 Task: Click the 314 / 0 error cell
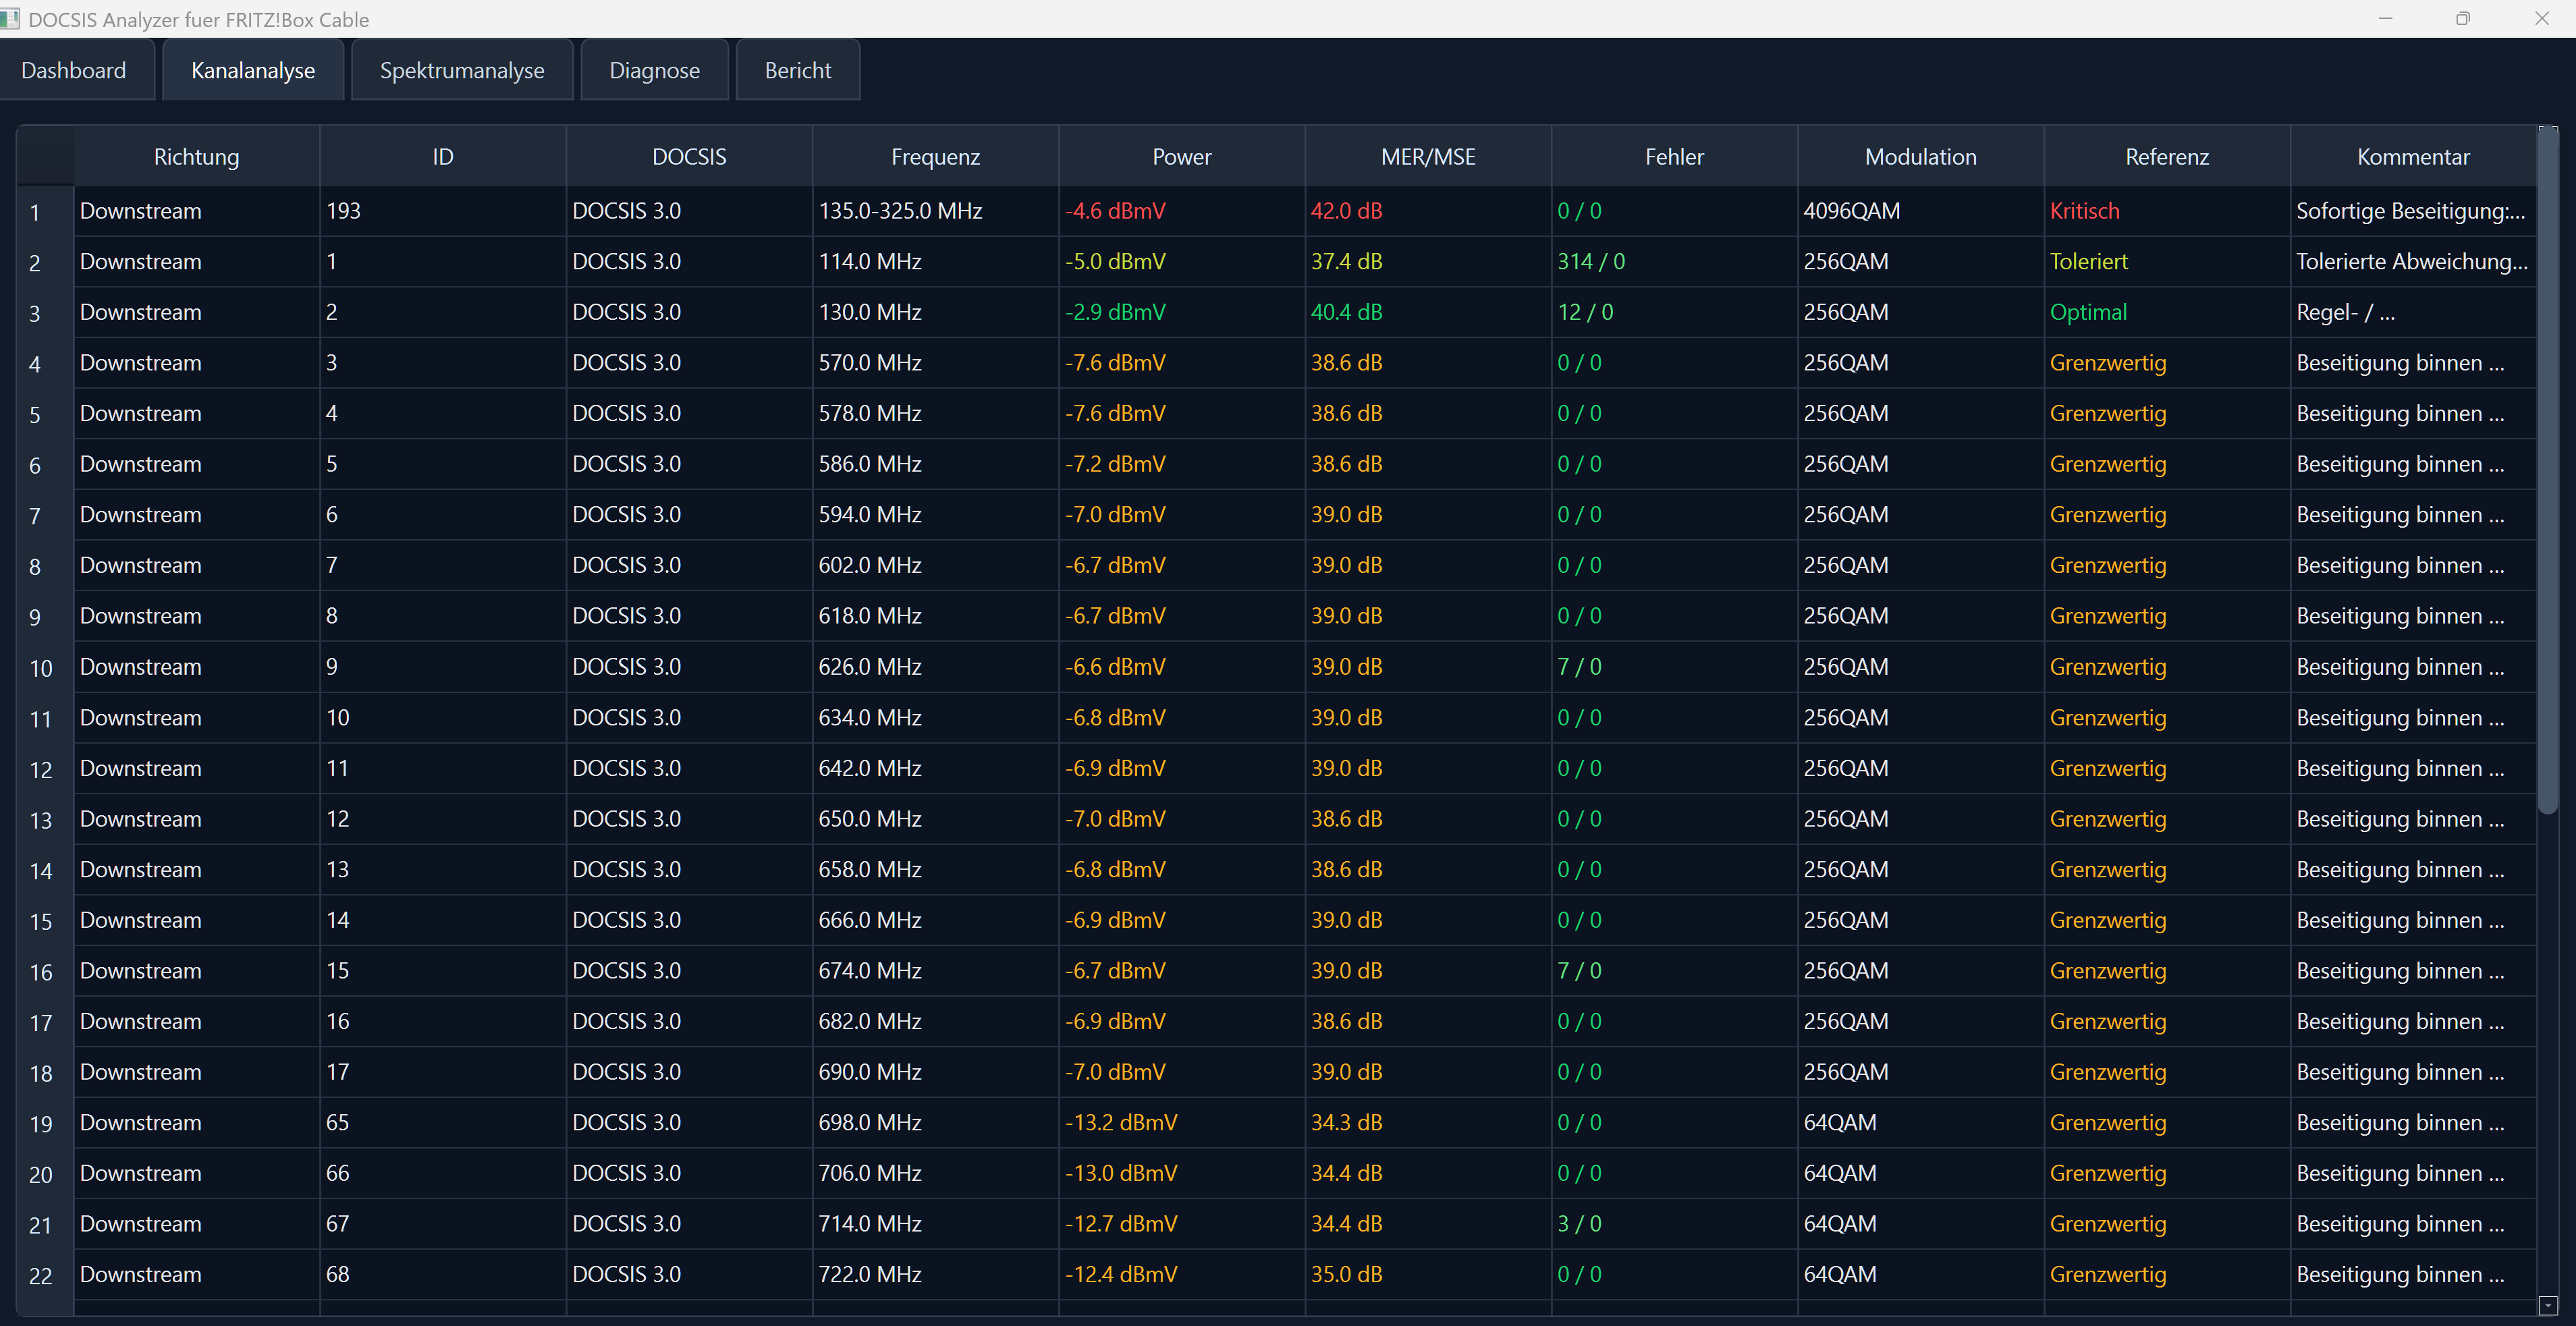click(x=1674, y=262)
